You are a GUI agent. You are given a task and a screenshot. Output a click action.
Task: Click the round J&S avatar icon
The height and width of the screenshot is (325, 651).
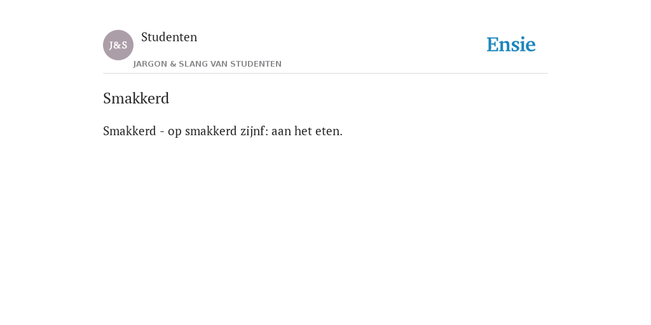pyautogui.click(x=118, y=45)
